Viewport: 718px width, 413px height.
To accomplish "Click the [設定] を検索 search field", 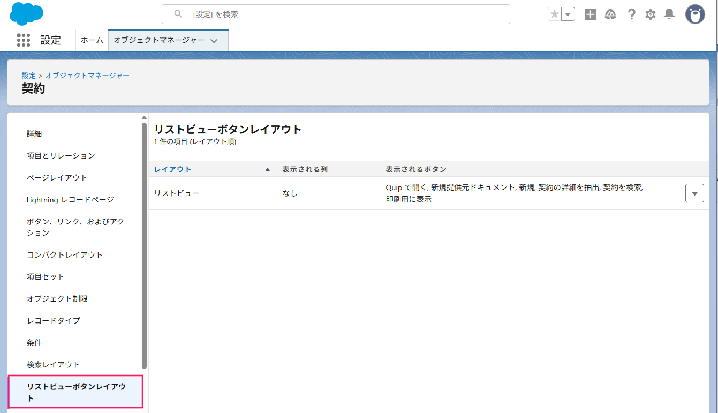I will pyautogui.click(x=336, y=14).
